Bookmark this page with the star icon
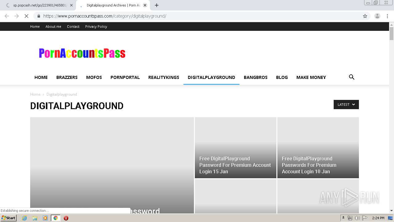Viewport: 394px width, 222px height. click(365, 16)
